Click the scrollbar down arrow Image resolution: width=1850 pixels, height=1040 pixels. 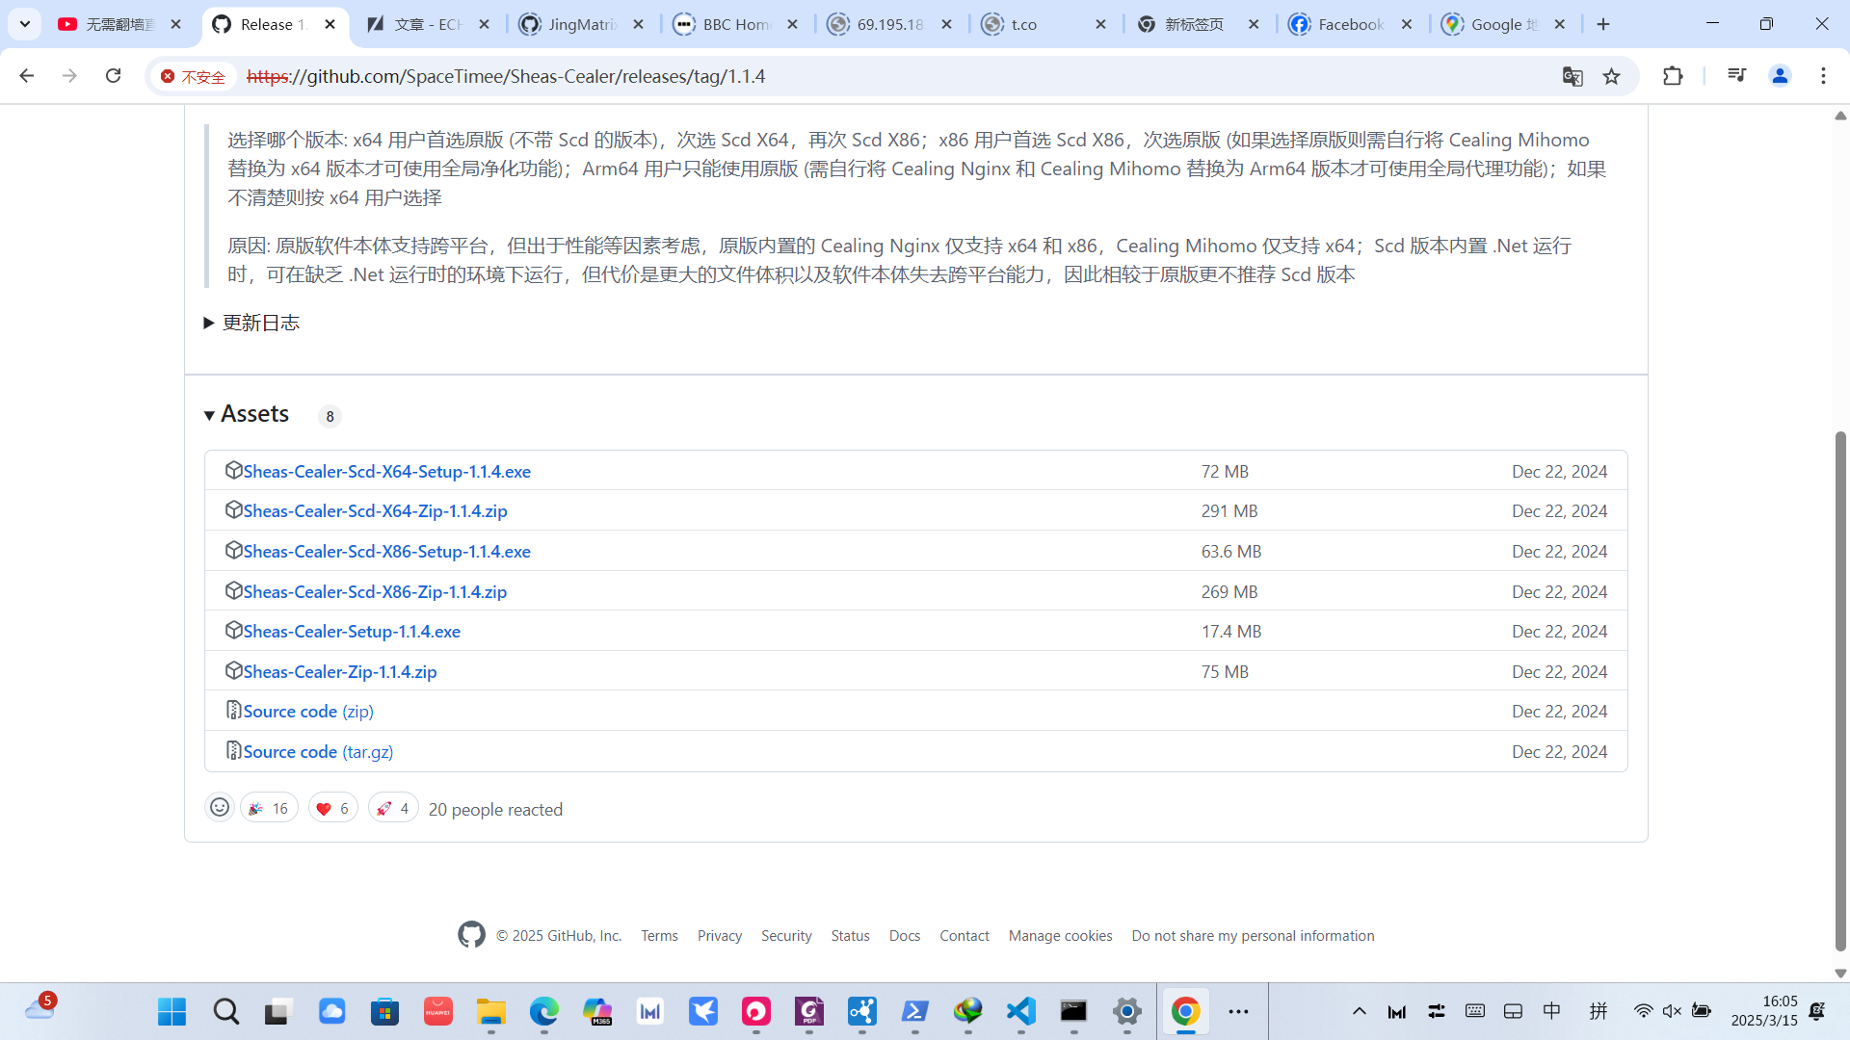[x=1840, y=974]
